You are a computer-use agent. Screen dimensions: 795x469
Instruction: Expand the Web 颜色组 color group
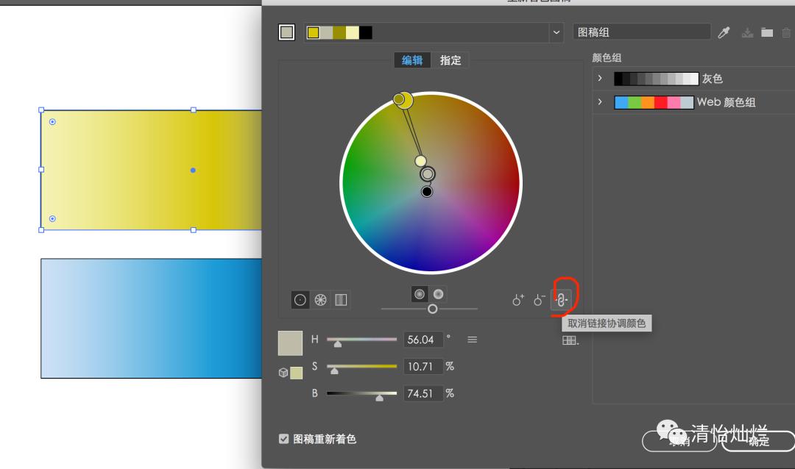tap(600, 102)
